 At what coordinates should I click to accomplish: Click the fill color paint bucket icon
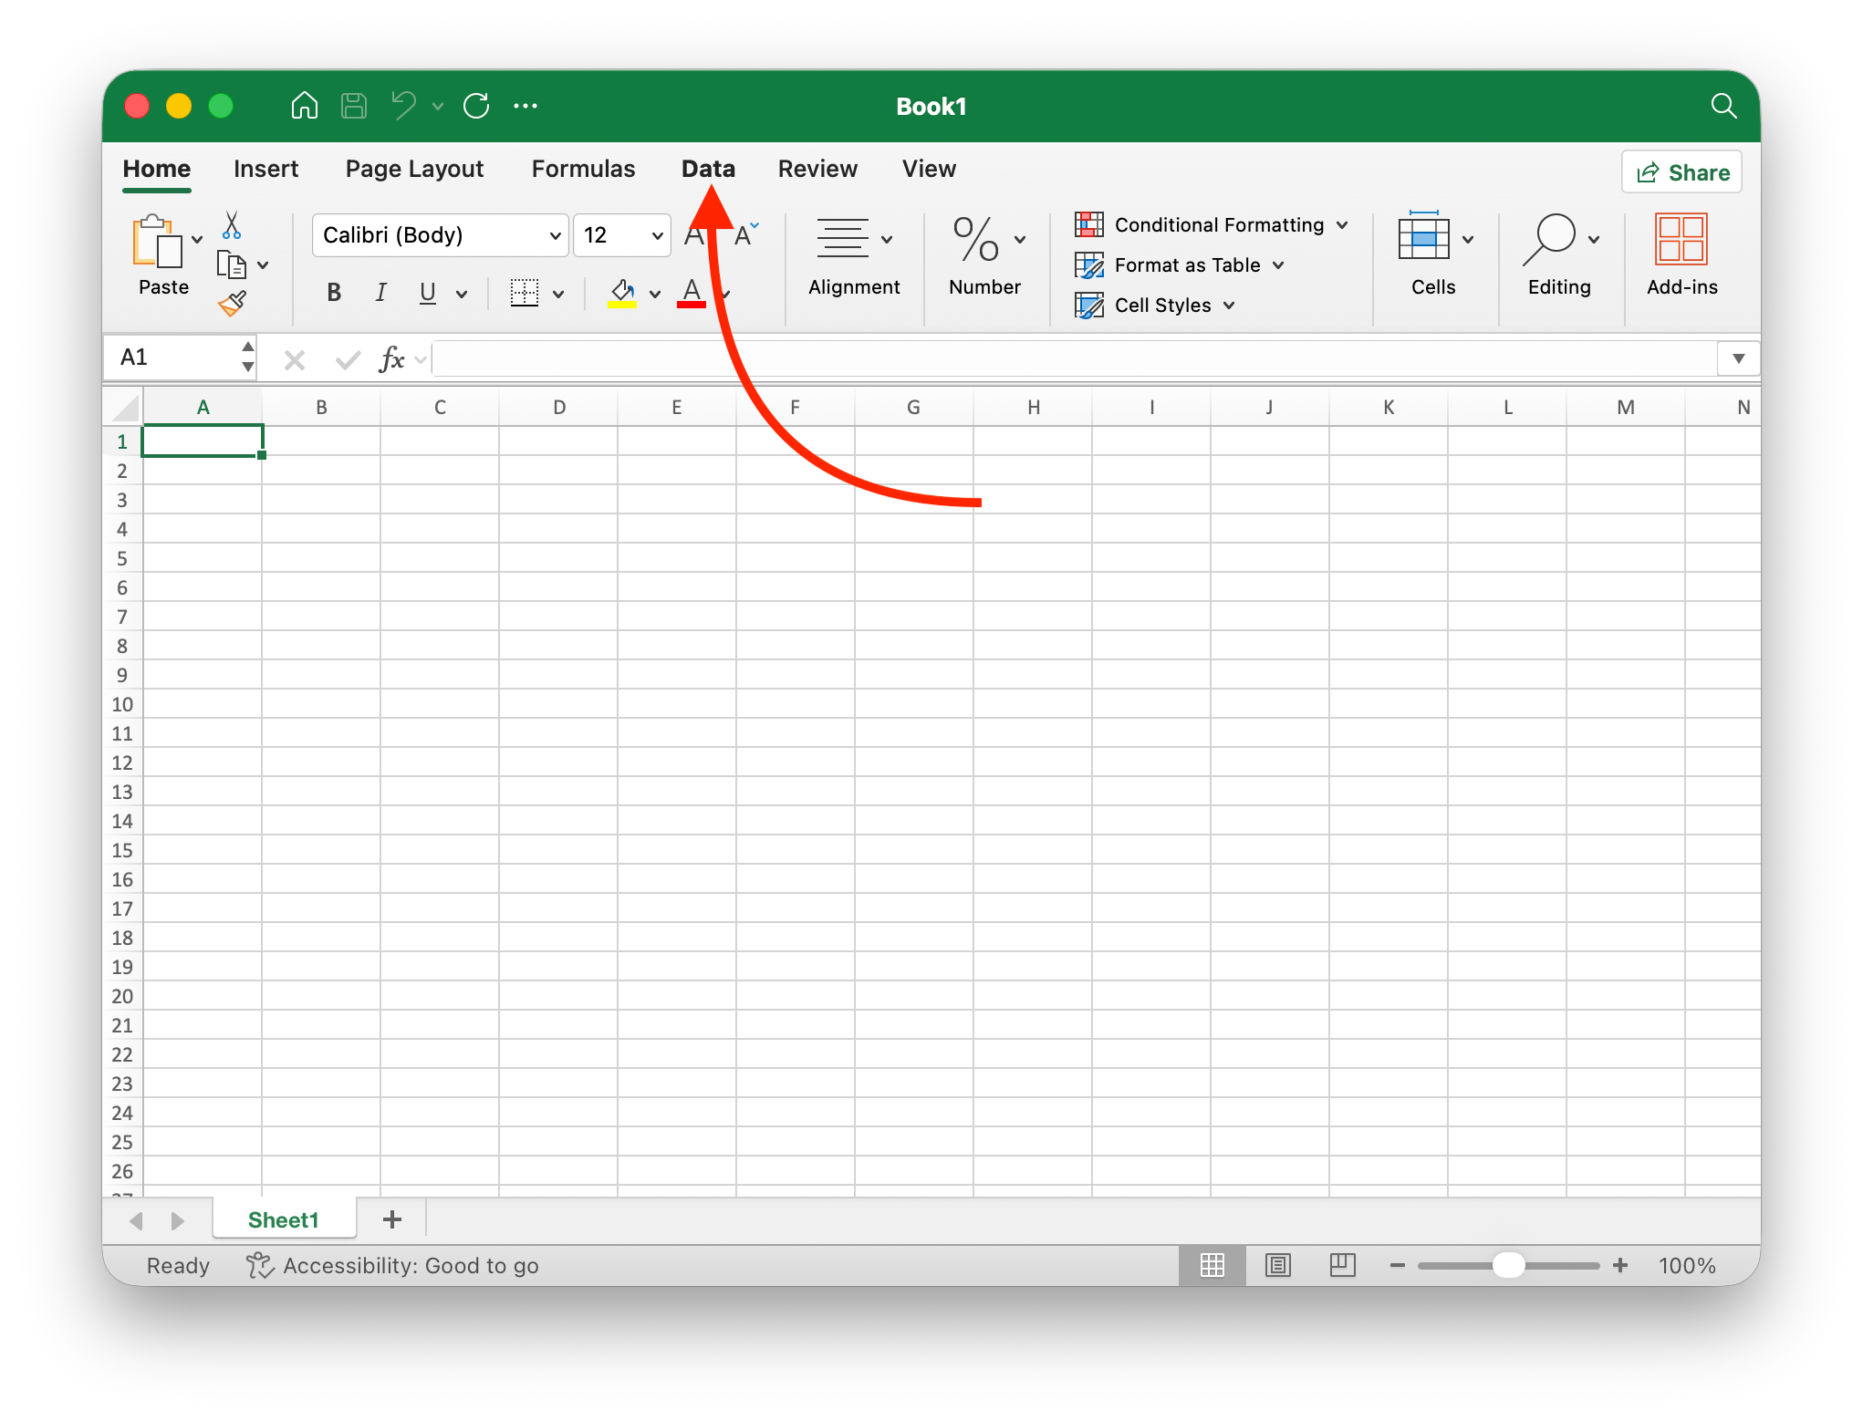(x=622, y=293)
